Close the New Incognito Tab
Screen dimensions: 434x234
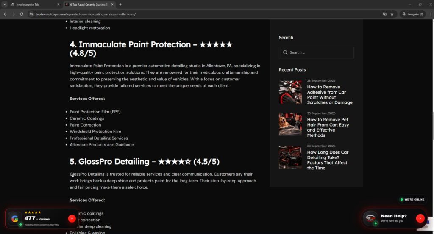click(58, 4)
